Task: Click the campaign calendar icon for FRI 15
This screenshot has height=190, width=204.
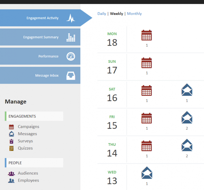Action: tap(147, 118)
